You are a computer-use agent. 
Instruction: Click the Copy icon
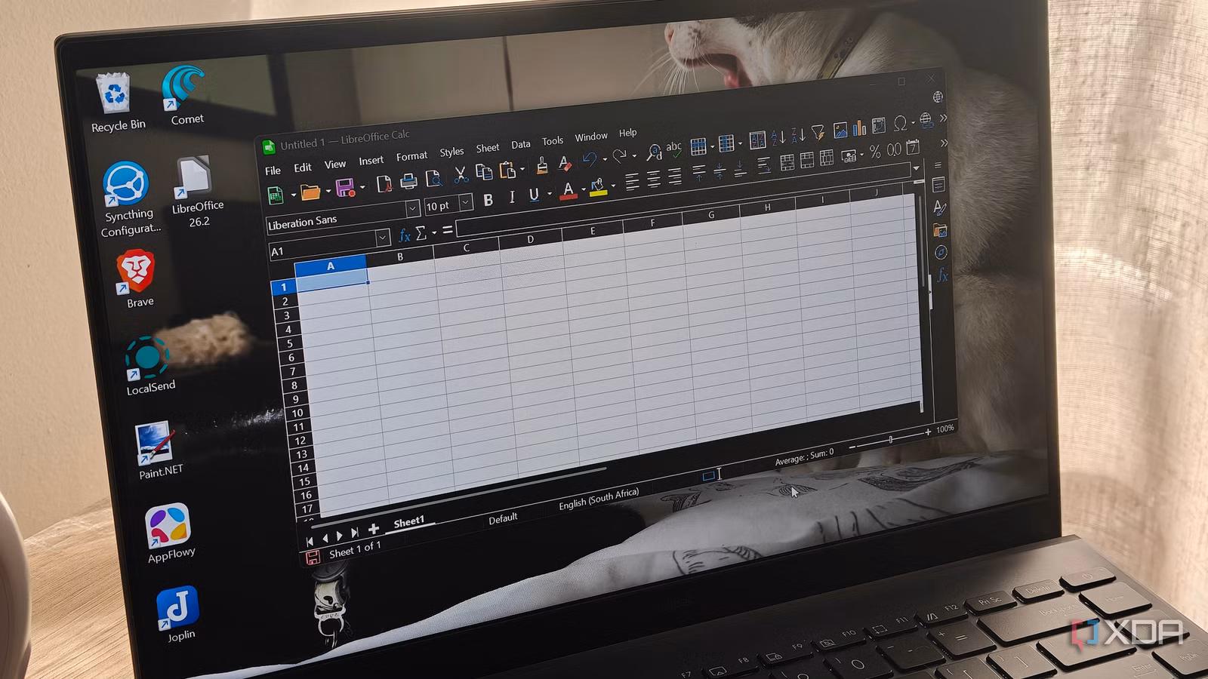click(x=484, y=172)
